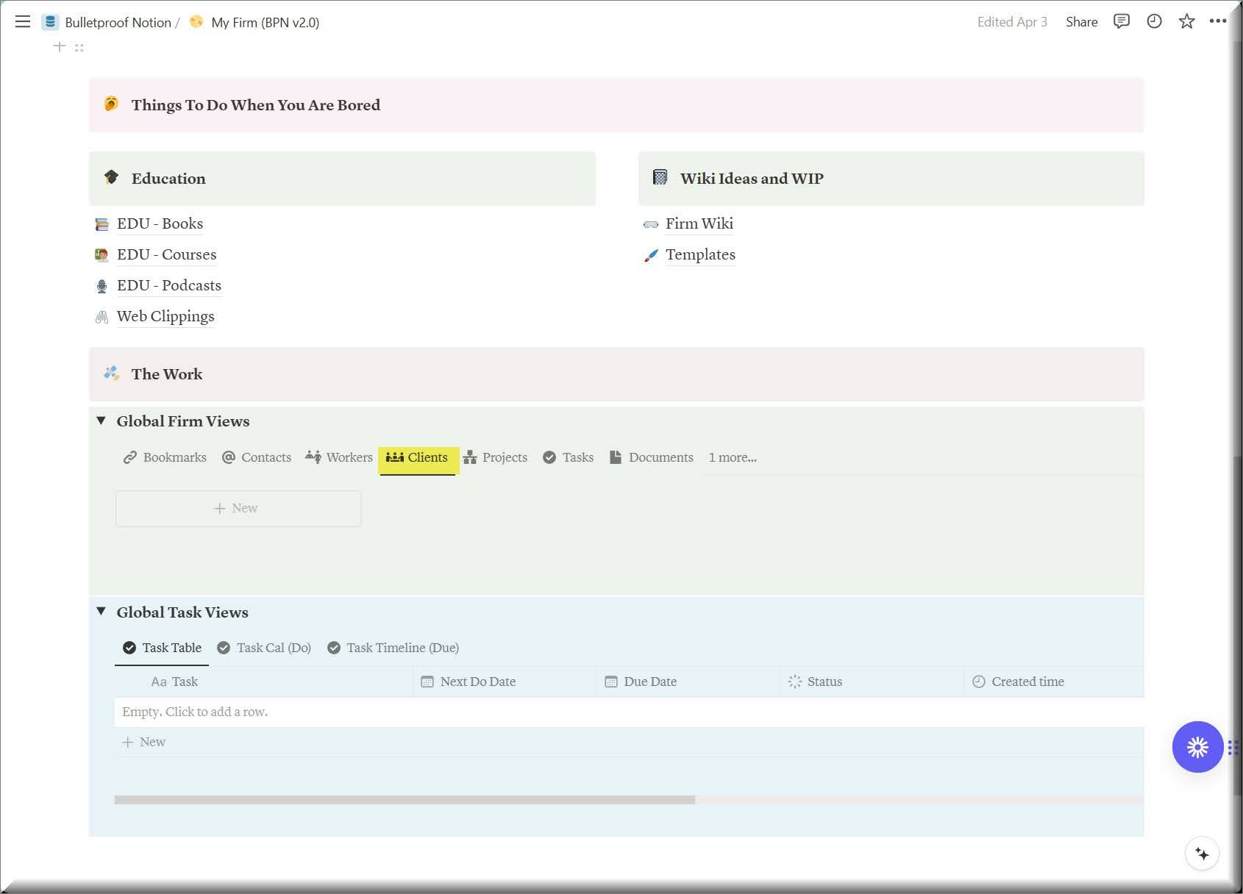
Task: Collapse the Global Task Views toggle
Action: [x=101, y=612]
